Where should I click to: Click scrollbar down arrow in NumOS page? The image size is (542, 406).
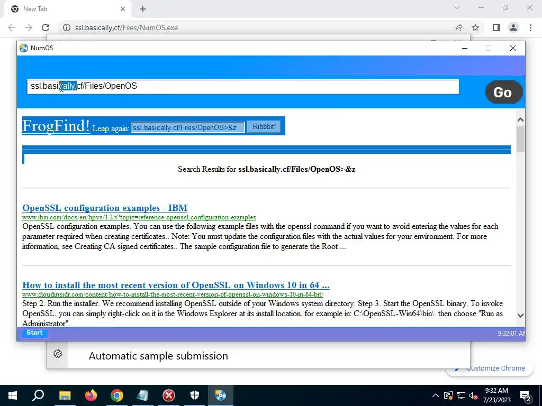tap(520, 315)
